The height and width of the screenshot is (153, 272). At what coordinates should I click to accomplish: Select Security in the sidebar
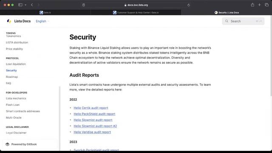[x=11, y=71]
